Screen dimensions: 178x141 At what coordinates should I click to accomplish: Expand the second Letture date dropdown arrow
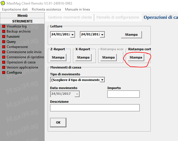102,35
